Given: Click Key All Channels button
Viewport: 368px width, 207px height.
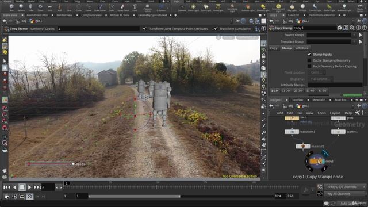Looking at the screenshot, I should 345,194.
